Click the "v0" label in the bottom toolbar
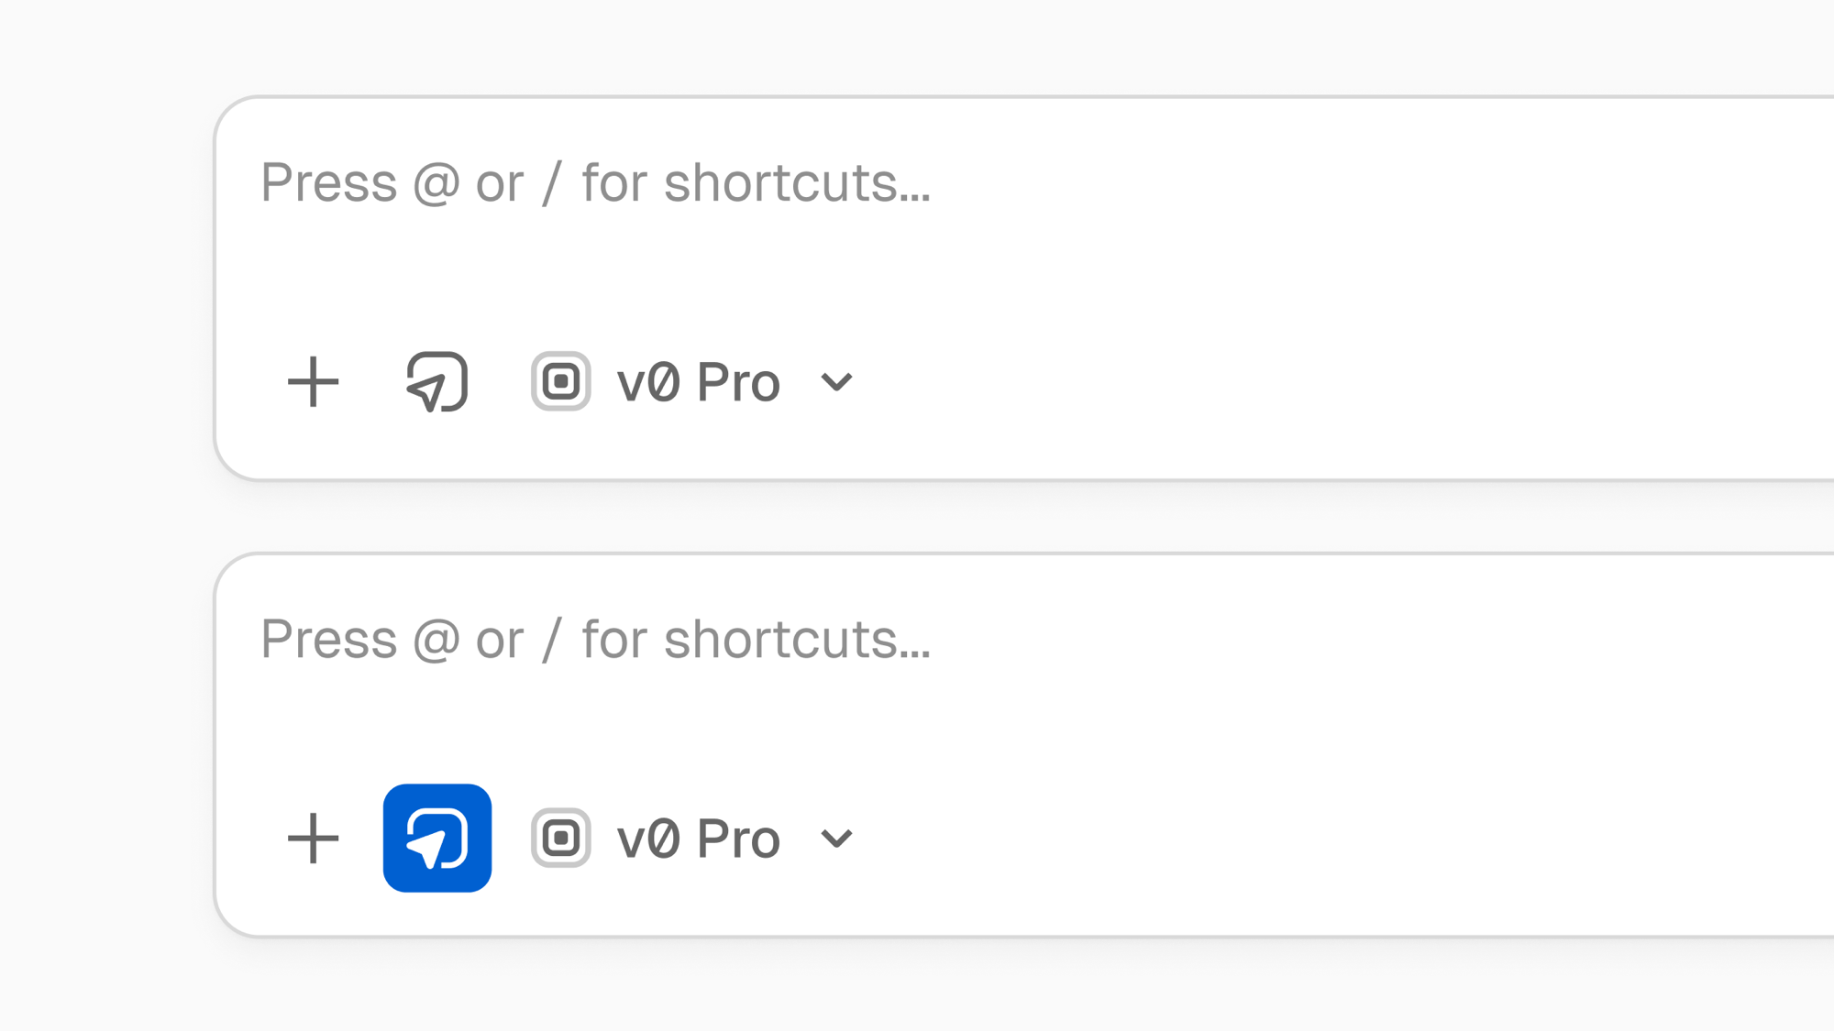 tap(648, 838)
